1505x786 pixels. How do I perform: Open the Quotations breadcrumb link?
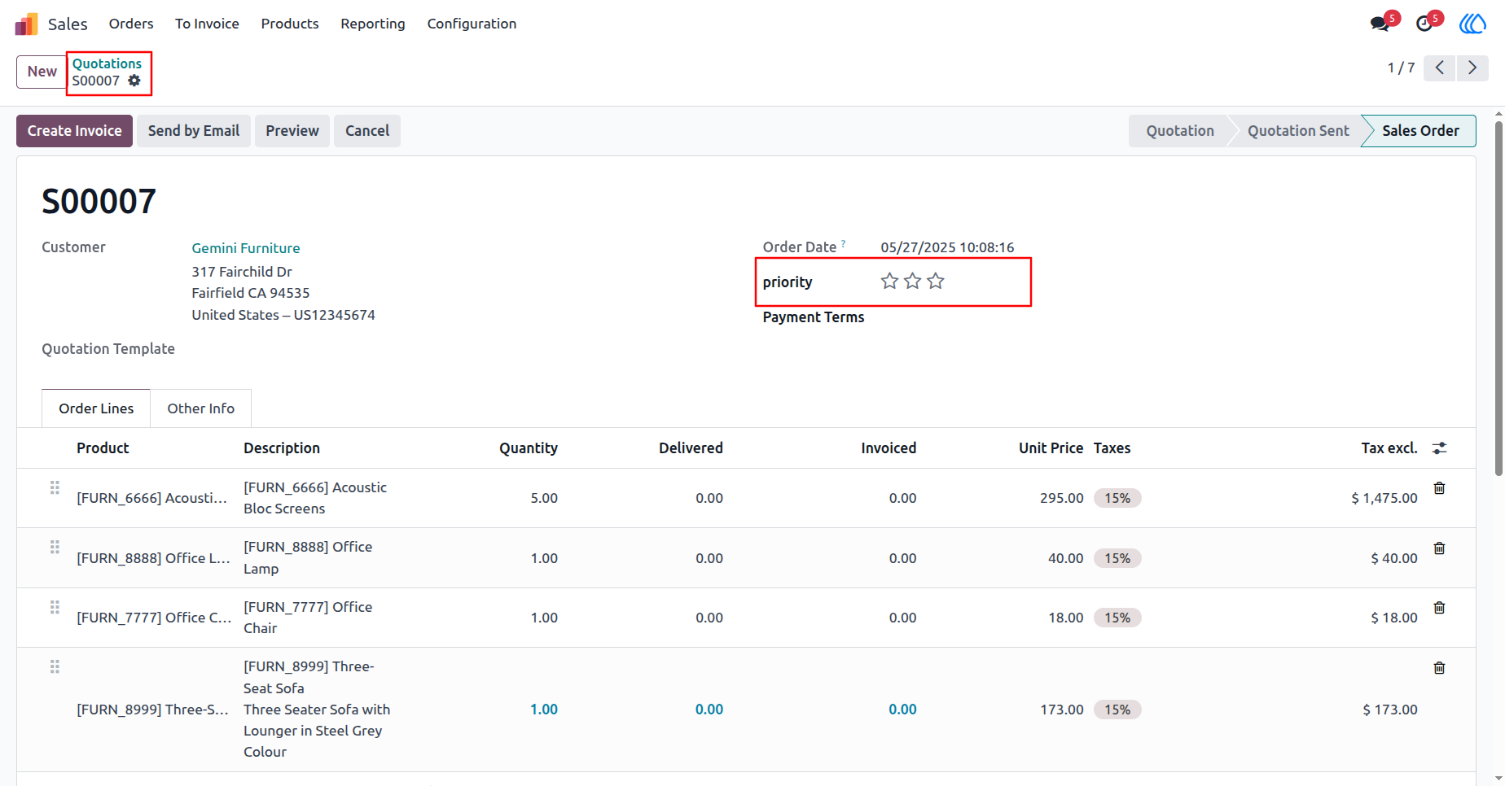click(107, 63)
